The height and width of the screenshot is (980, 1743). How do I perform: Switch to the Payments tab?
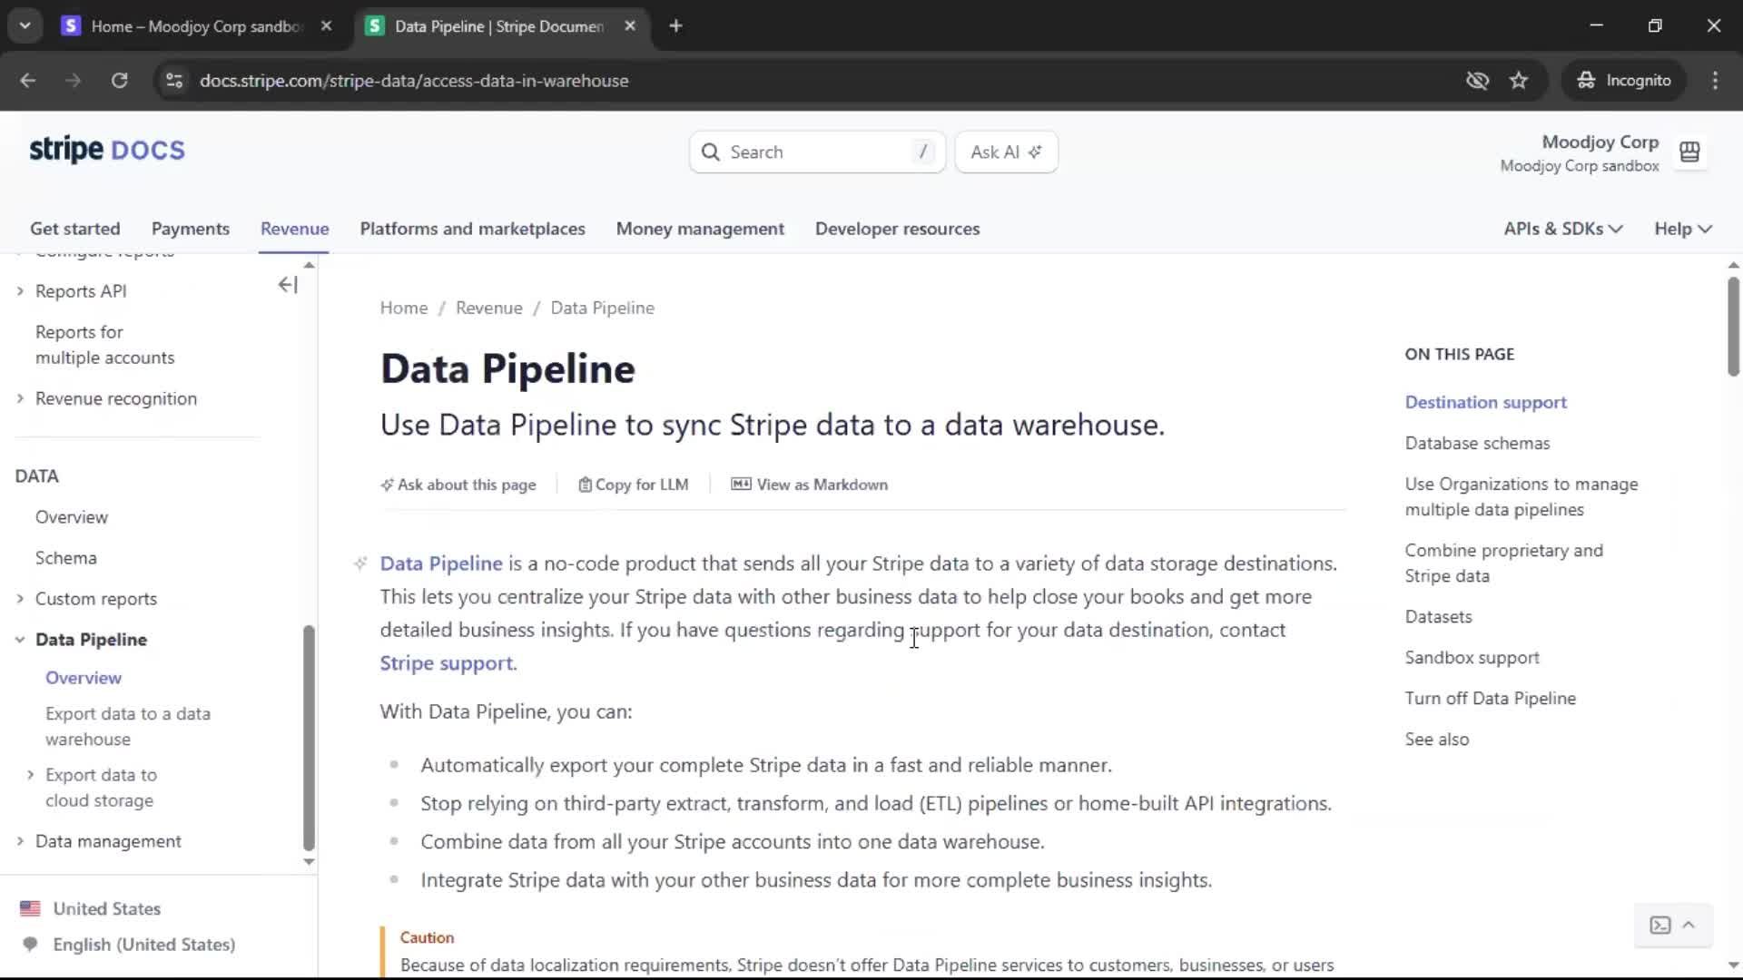[190, 229]
